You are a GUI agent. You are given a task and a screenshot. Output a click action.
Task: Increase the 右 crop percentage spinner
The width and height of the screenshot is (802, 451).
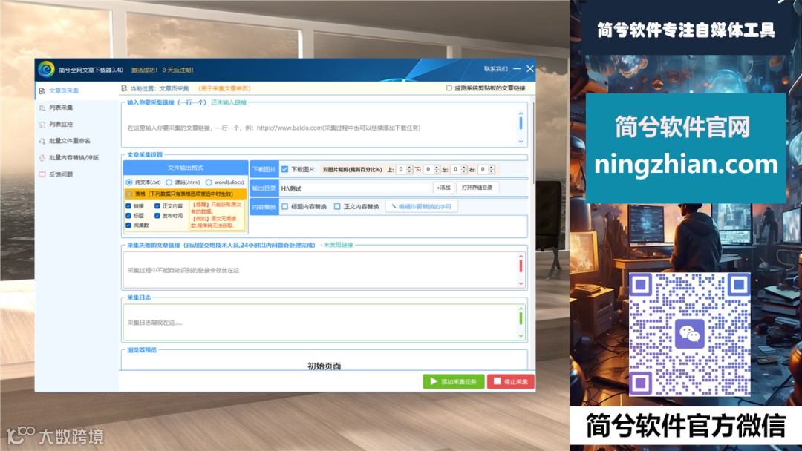click(x=492, y=168)
